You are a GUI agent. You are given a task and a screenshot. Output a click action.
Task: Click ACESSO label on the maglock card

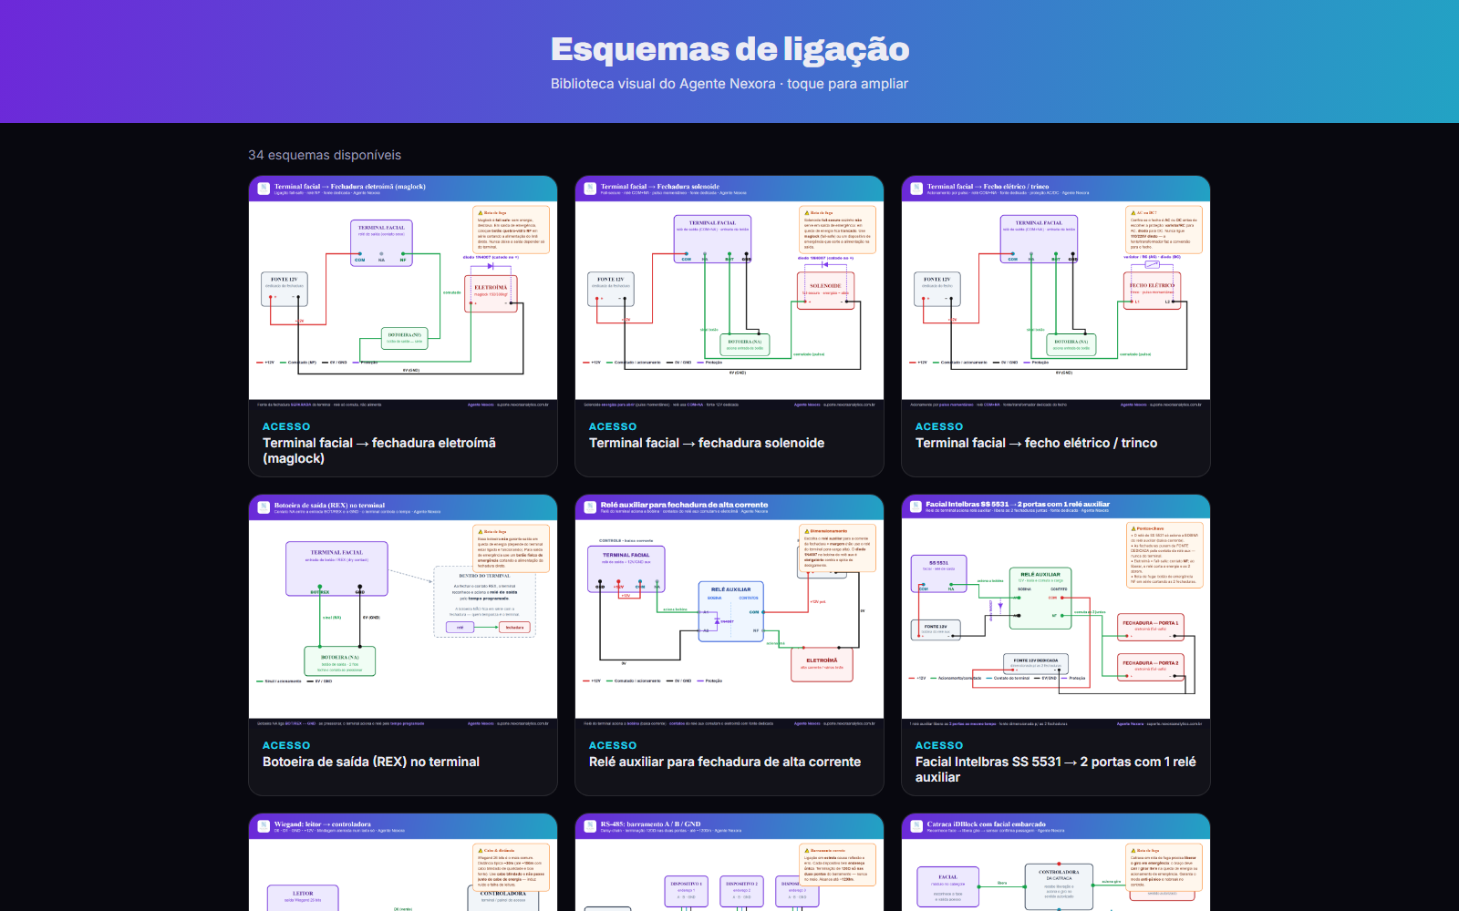click(x=286, y=426)
